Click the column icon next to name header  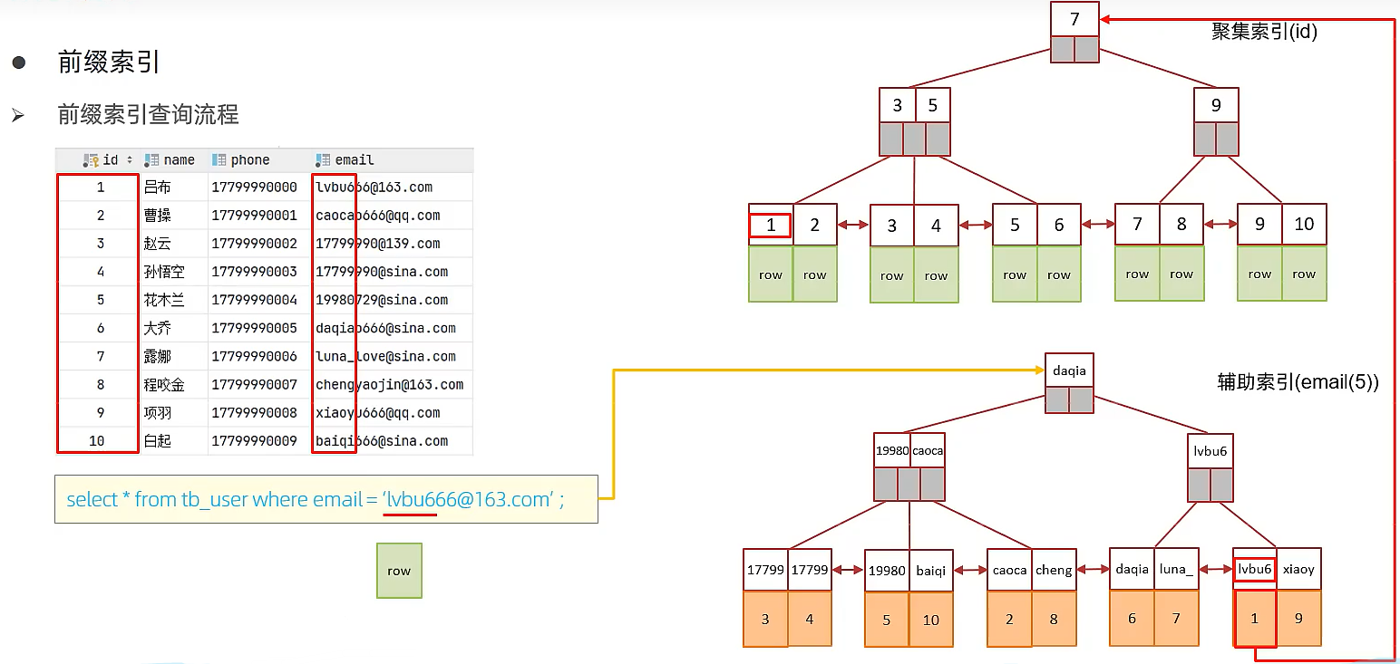151,160
